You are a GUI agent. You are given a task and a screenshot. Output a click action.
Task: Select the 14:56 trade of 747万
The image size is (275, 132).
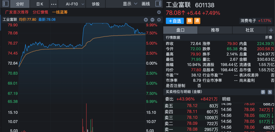pyautogui.click(x=247, y=110)
